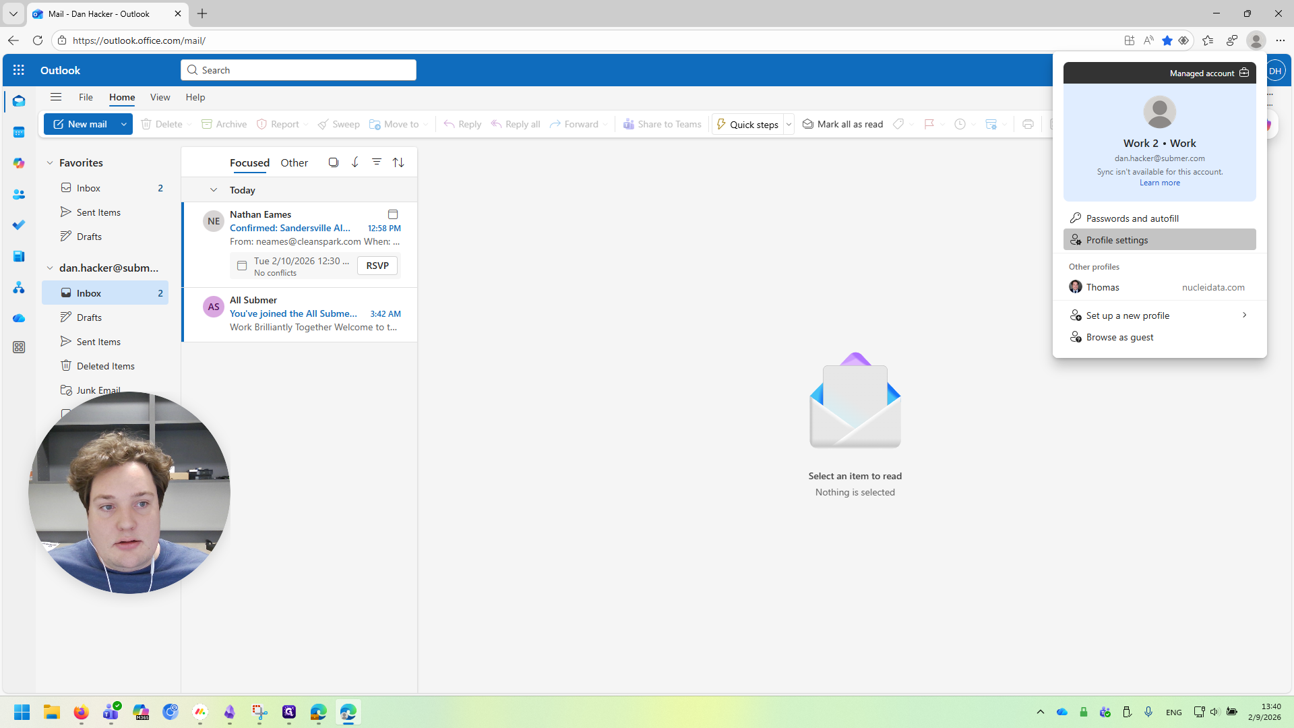Collapse the Favorites folder group
The width and height of the screenshot is (1294, 728).
[x=50, y=163]
